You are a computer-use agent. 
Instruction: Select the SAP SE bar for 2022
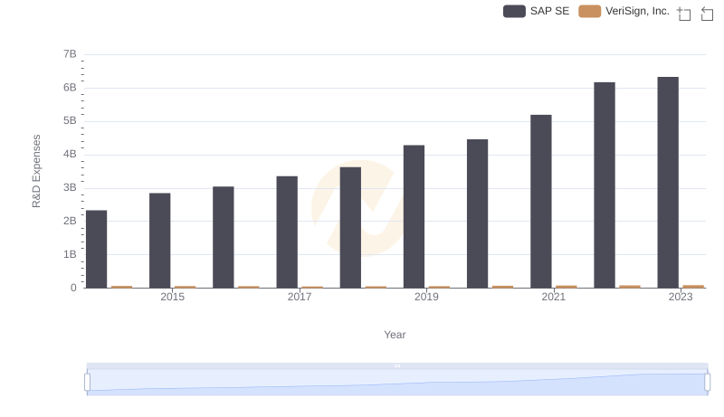tap(605, 185)
